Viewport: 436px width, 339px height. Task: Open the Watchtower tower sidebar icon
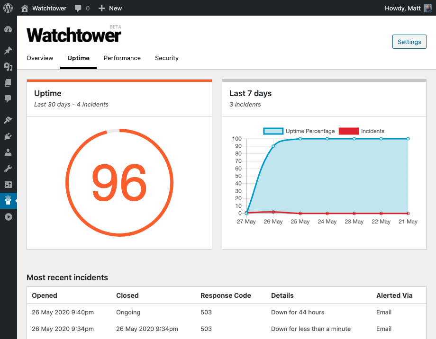(x=8, y=200)
